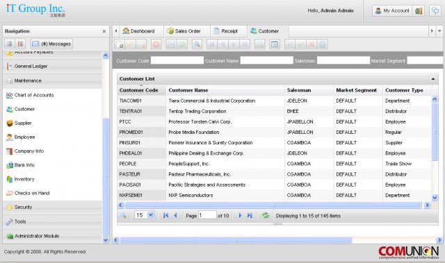The image size is (445, 263).
Task: Expand the Security section
Action: click(52, 207)
